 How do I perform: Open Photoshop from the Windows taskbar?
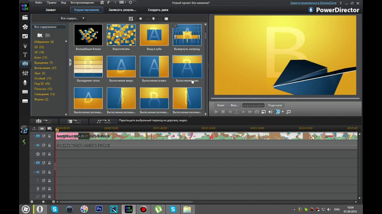pos(99,209)
